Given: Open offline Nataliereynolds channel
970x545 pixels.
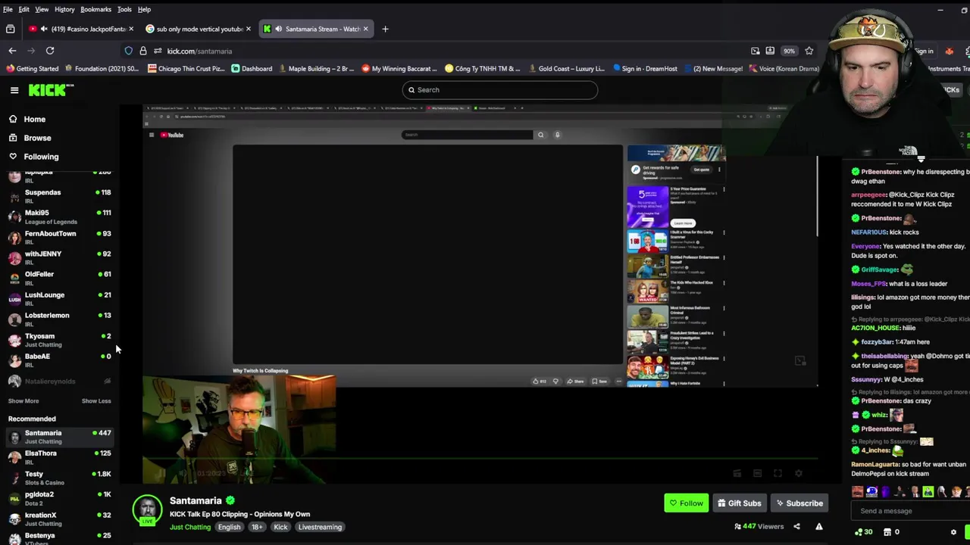Looking at the screenshot, I should [59, 381].
